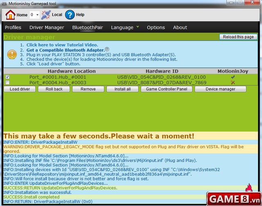
Task: Click the Help label in the toolbar
Action: click(x=80, y=15)
